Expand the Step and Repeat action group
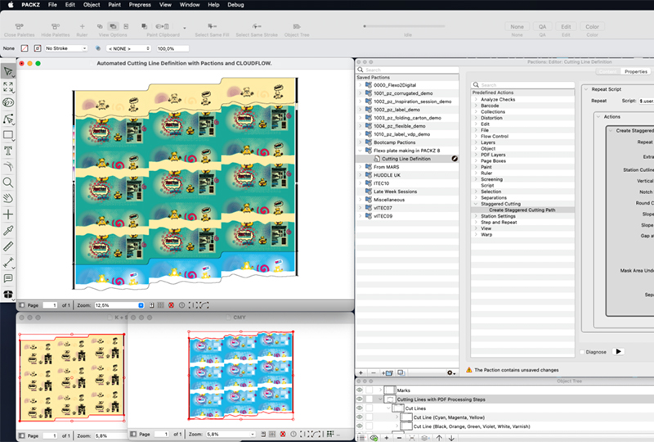This screenshot has width=654, height=442. (476, 223)
